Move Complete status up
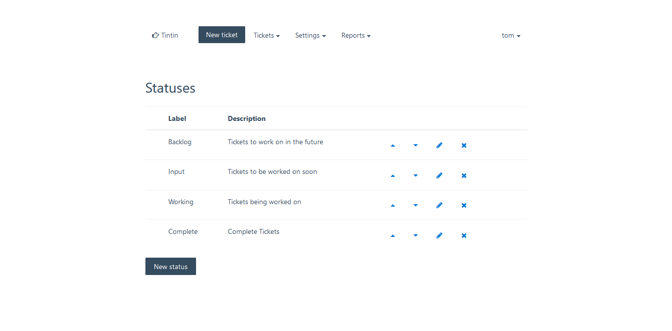 tap(393, 236)
